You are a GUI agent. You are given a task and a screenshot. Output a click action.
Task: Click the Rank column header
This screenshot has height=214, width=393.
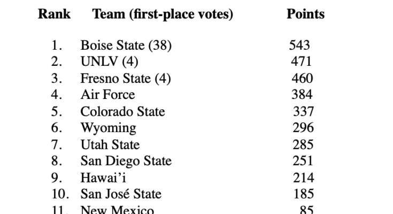[x=54, y=14]
